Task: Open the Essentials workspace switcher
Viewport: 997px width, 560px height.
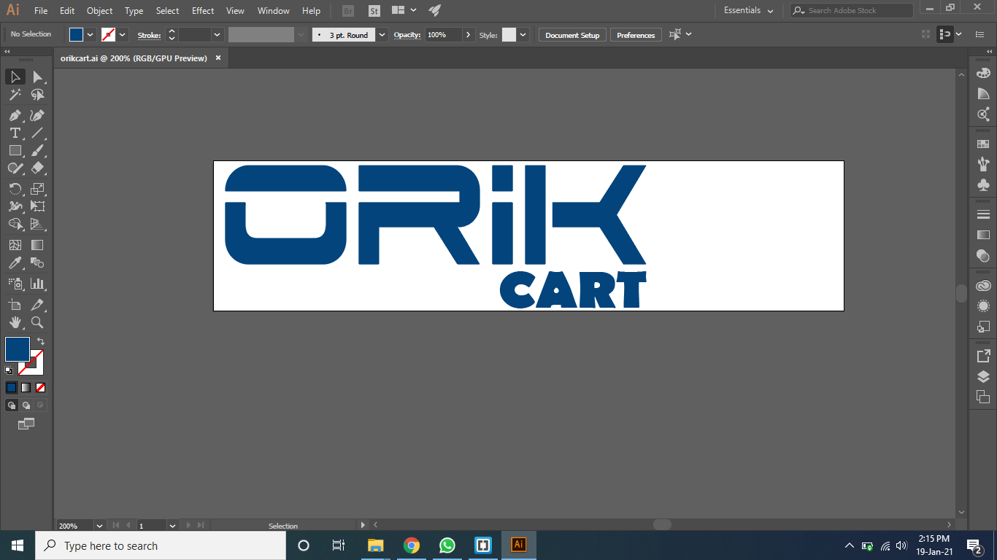Action: [749, 11]
